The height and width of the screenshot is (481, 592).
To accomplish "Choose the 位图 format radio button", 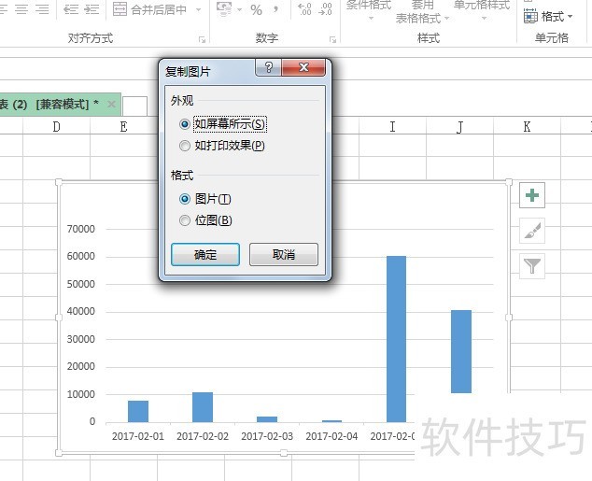I will click(x=185, y=220).
